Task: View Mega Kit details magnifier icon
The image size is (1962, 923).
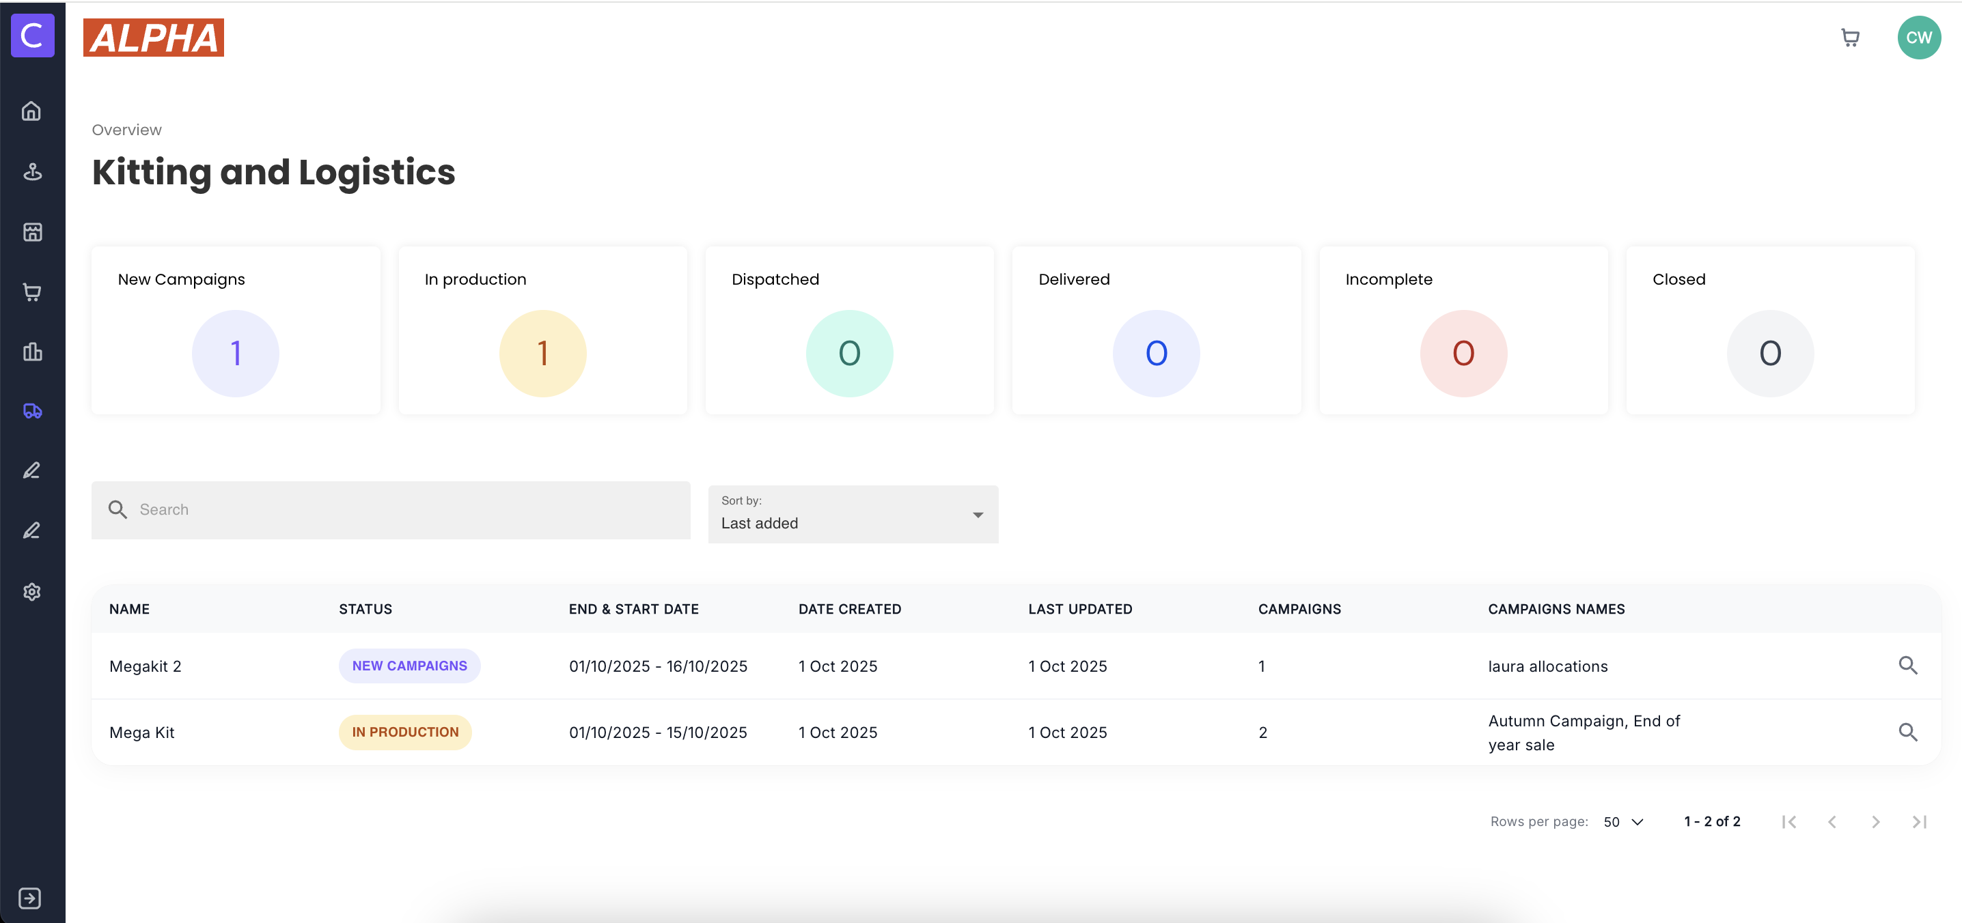Action: click(x=1908, y=732)
